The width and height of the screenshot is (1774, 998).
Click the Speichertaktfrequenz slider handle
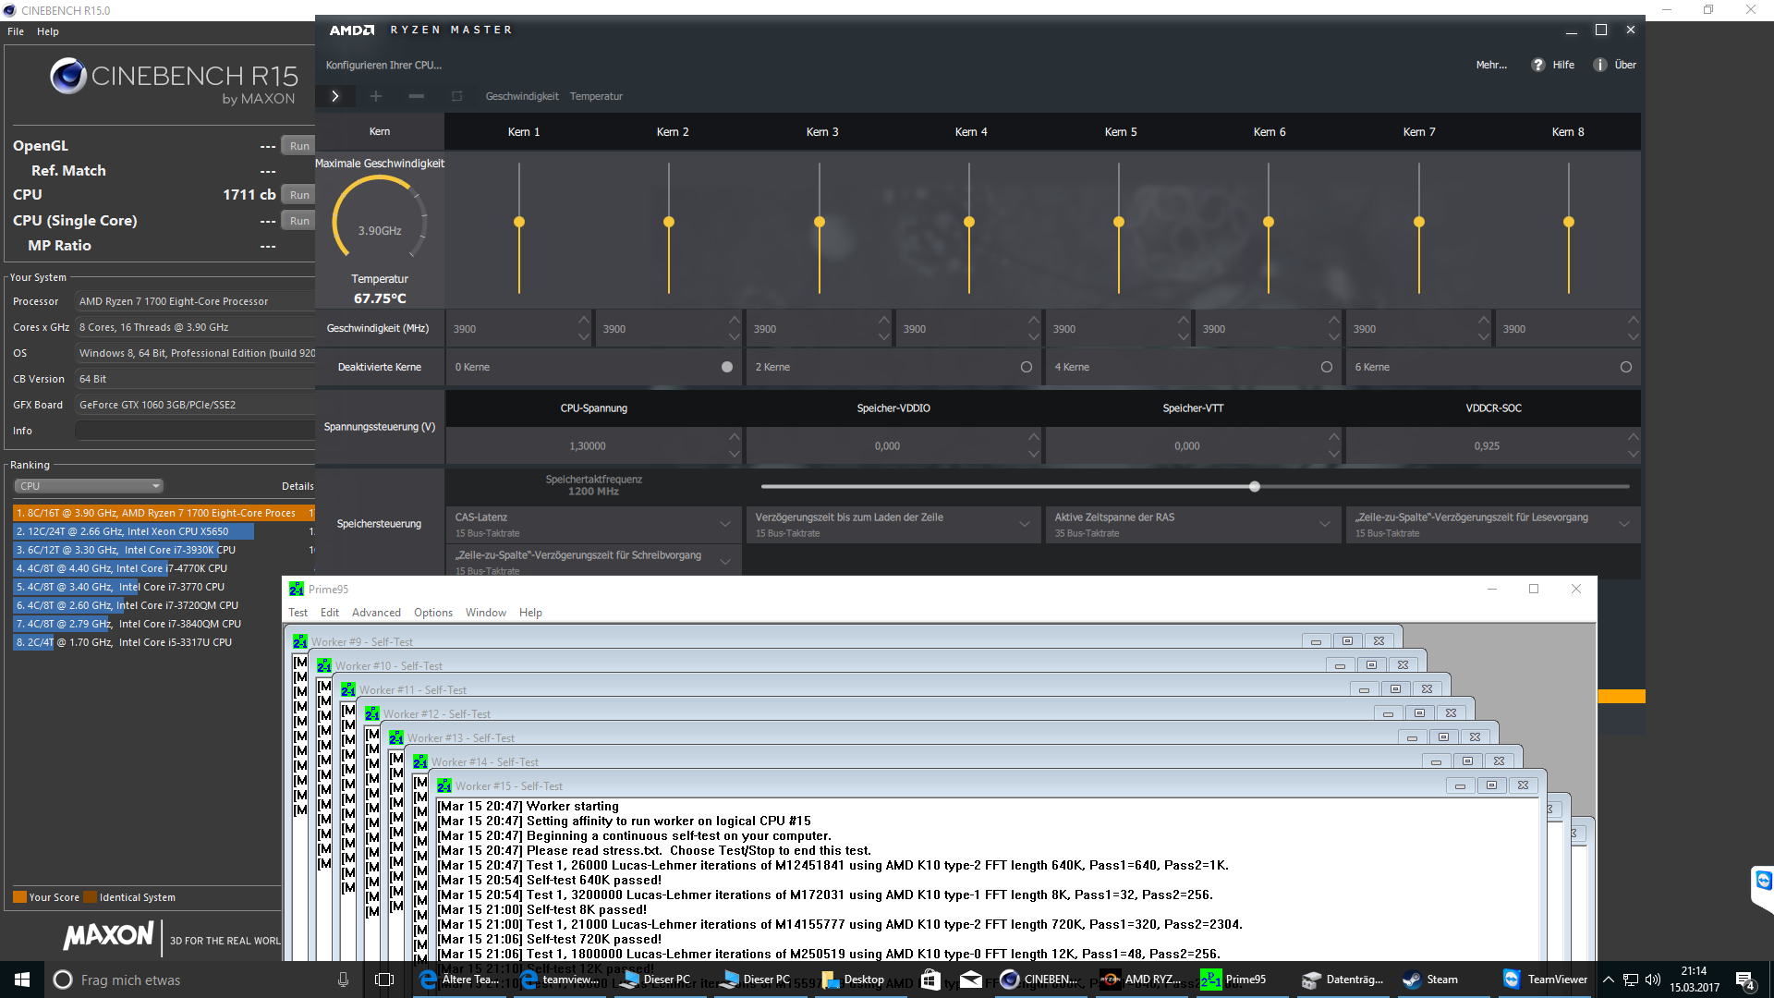pyautogui.click(x=1254, y=486)
